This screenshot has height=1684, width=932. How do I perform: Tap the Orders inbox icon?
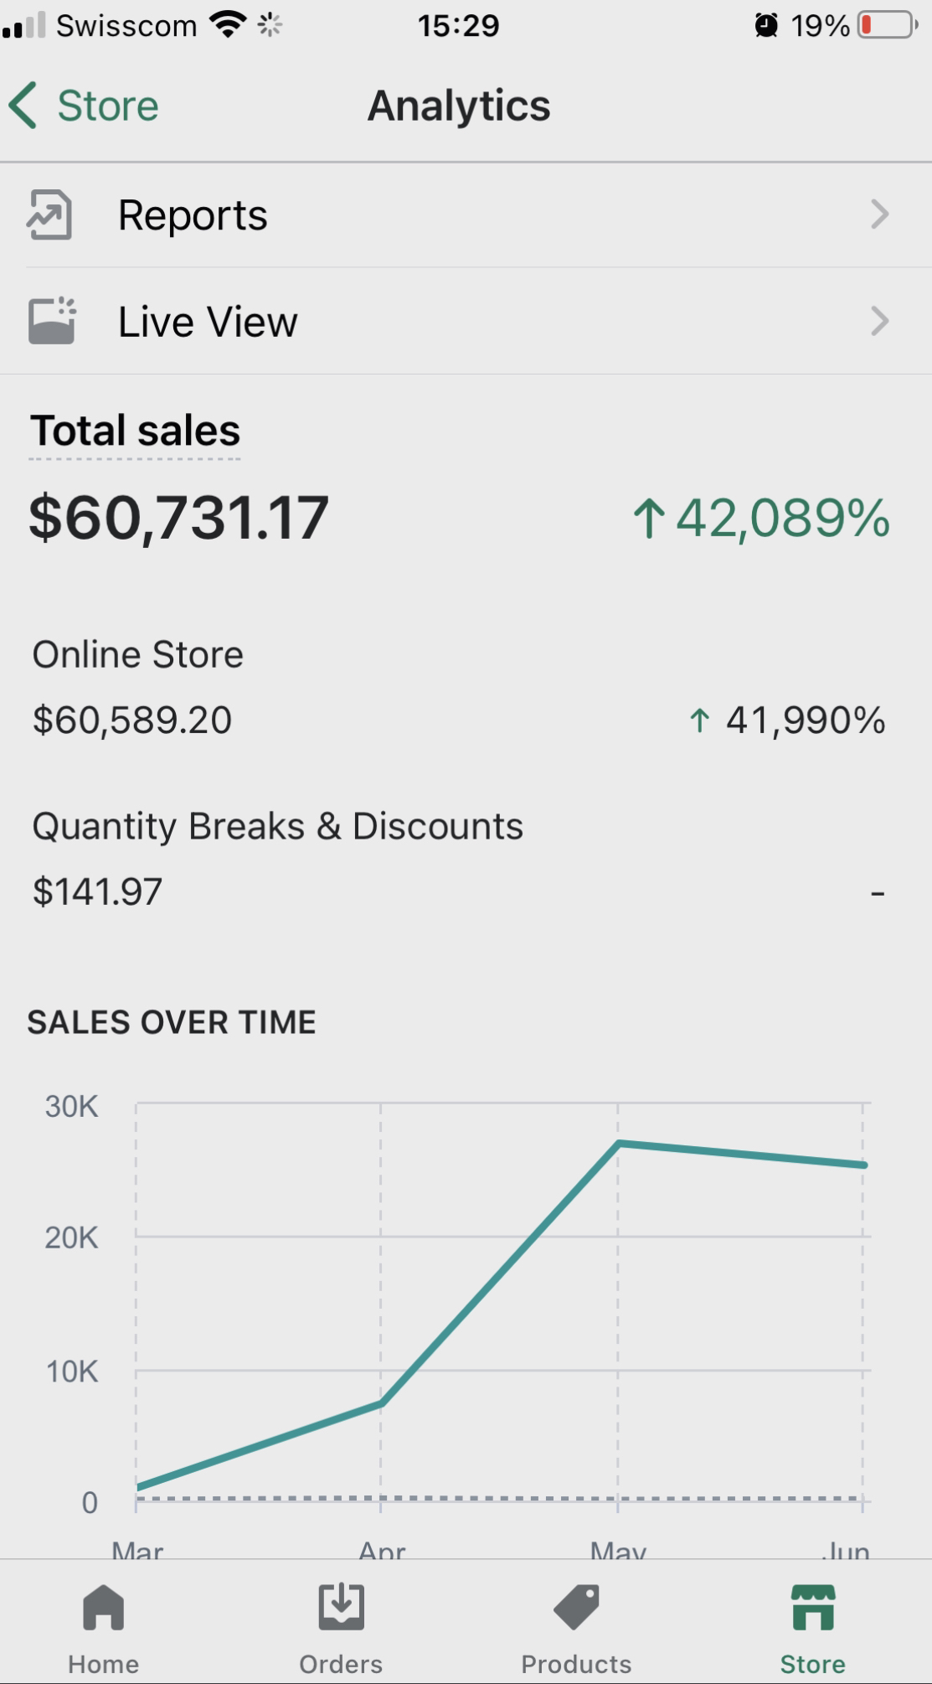coord(341,1607)
